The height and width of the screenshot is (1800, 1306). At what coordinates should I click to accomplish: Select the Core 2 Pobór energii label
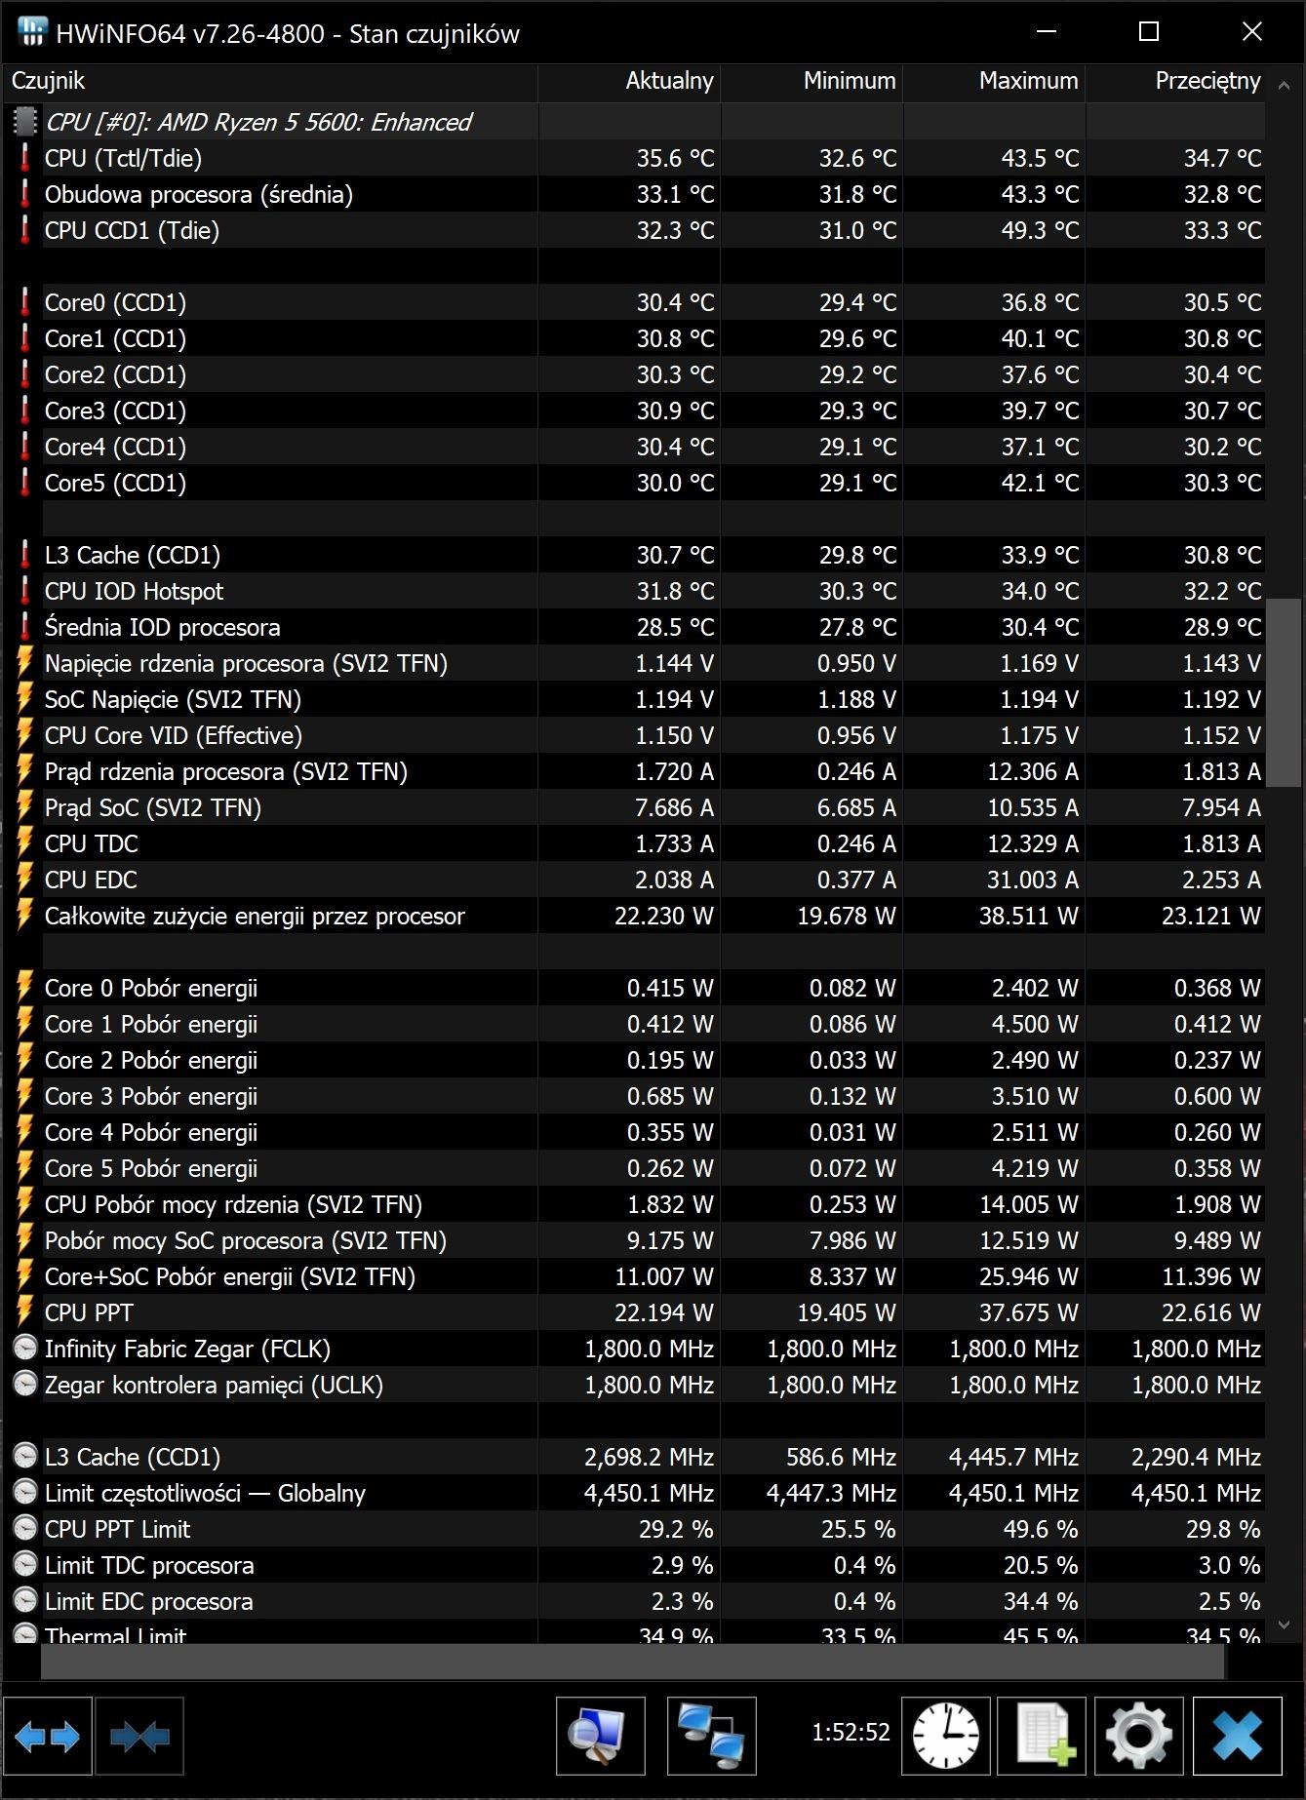[151, 1060]
